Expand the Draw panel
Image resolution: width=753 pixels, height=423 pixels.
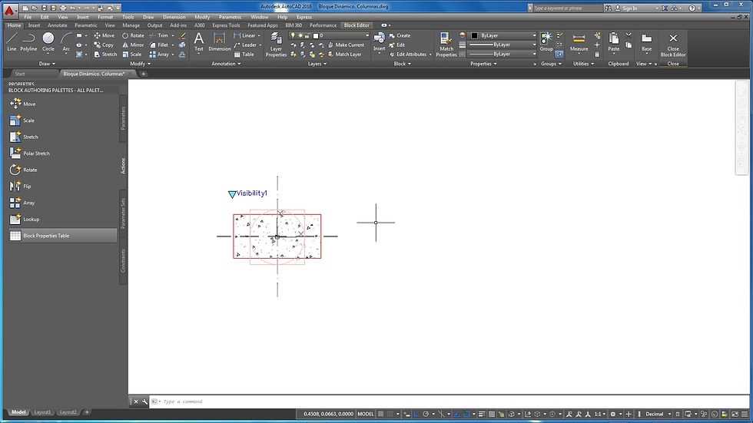click(x=47, y=64)
